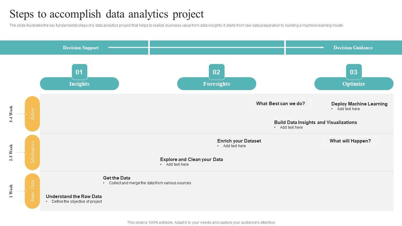Click the 01 number badge
This screenshot has height=226, width=402.
click(79, 72)
